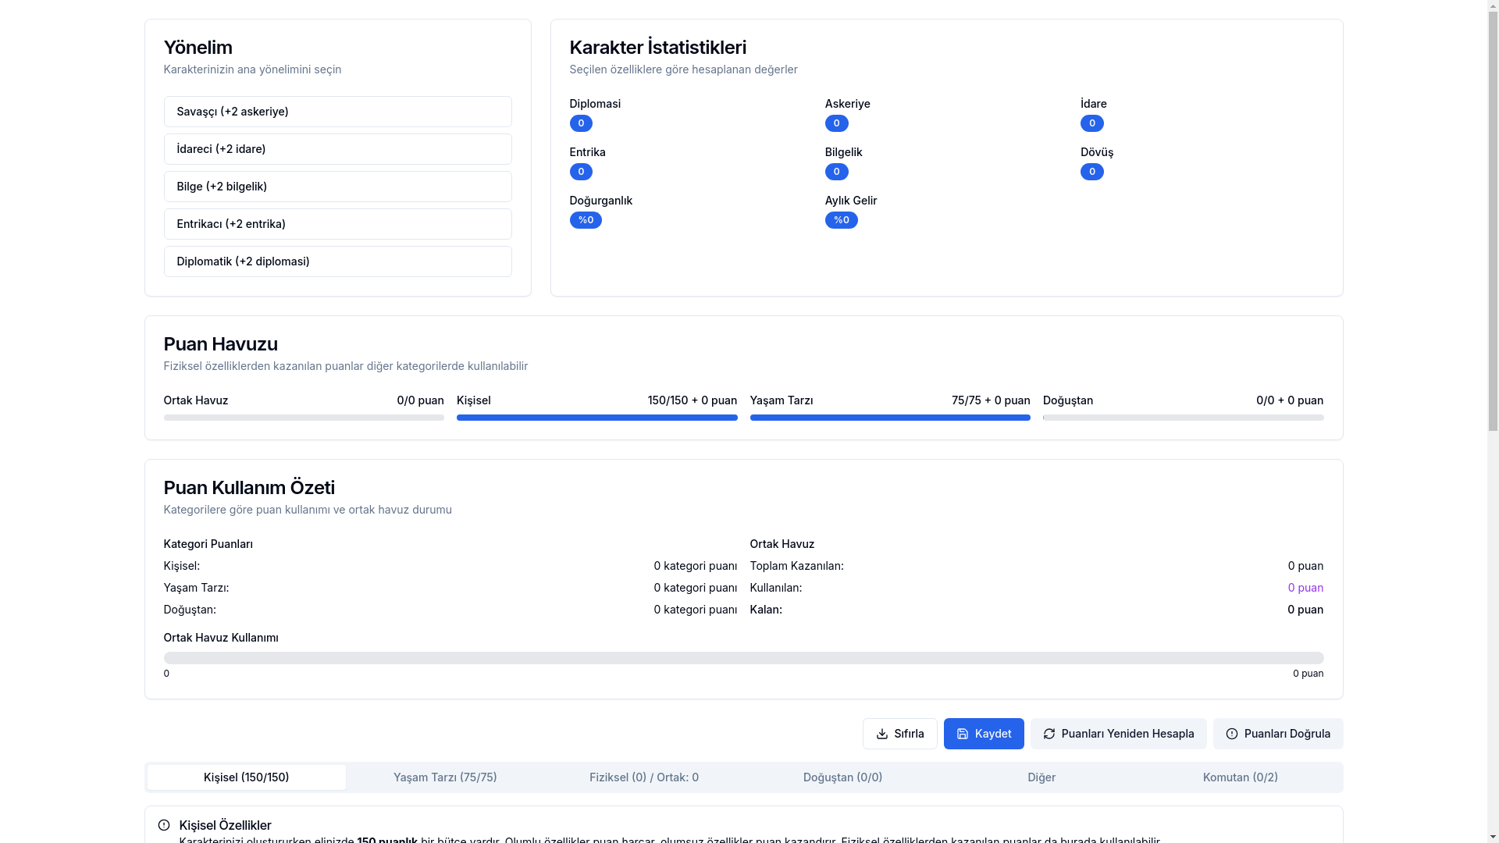Image resolution: width=1499 pixels, height=843 pixels.
Task: Click the Askeriye value badge
Action: [x=836, y=123]
